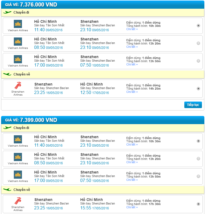Click Shenzhen Airlines logo on 12:50 arrival flight
Screen dimensions: 206x214
pyautogui.click(x=18, y=86)
